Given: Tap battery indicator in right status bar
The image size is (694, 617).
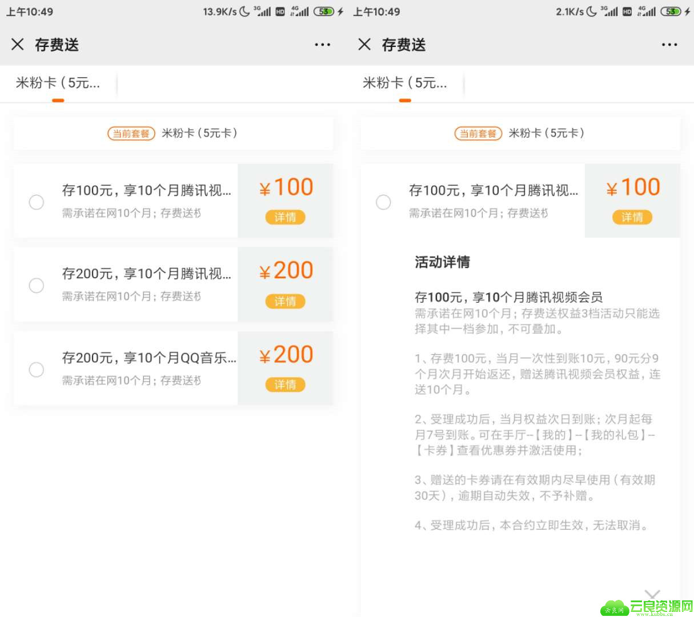Looking at the screenshot, I should [x=671, y=11].
